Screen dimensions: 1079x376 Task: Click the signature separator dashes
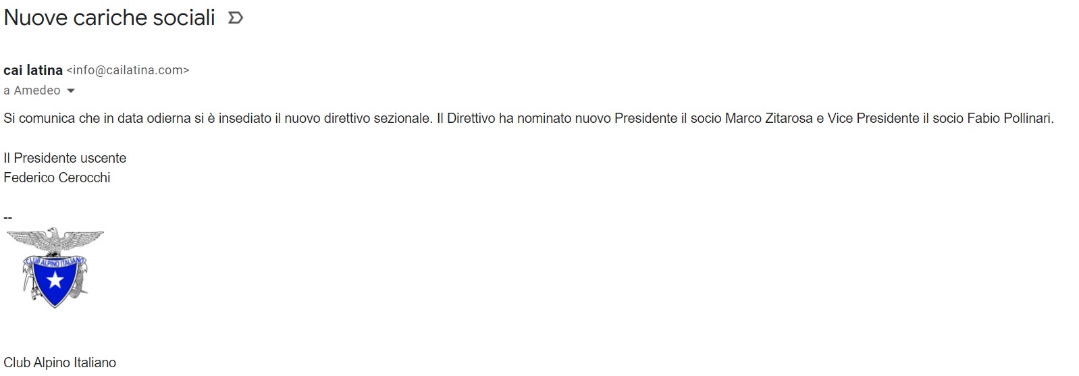pos(8,217)
